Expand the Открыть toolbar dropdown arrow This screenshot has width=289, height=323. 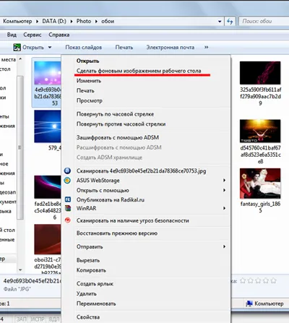click(x=50, y=47)
